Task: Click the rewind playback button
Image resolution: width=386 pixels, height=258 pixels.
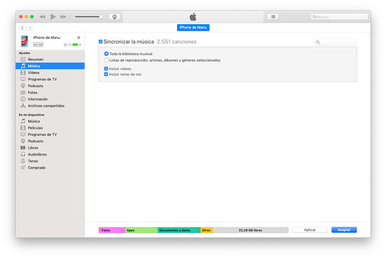Action: tap(42, 17)
